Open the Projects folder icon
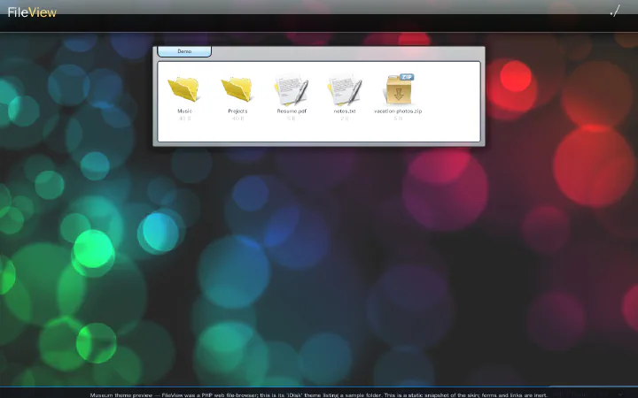The image size is (638, 398). [x=237, y=89]
